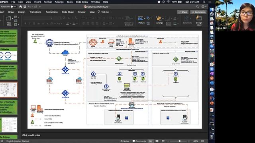This screenshot has width=255, height=143.
Task: Open the File menu
Action: coord(13,2)
